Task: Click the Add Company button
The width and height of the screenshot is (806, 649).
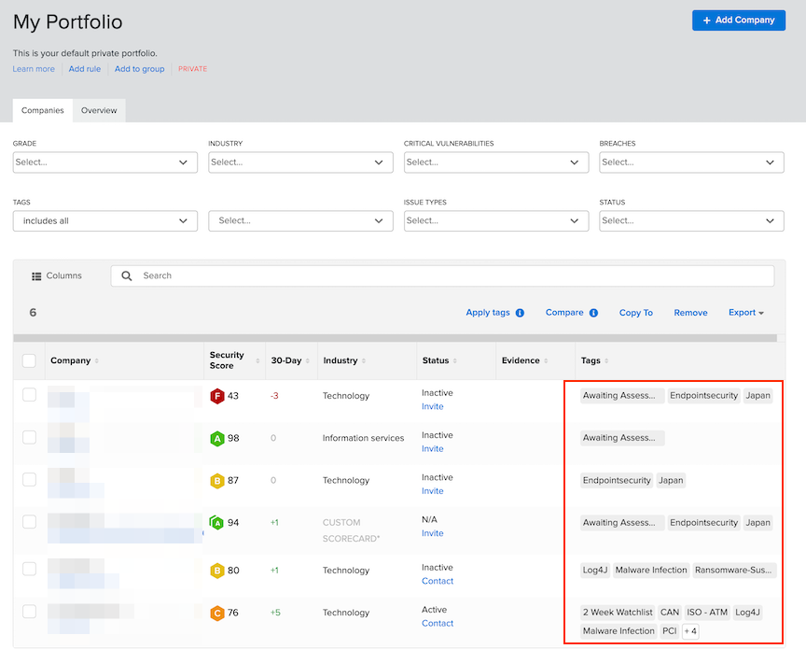Action: pyautogui.click(x=739, y=21)
